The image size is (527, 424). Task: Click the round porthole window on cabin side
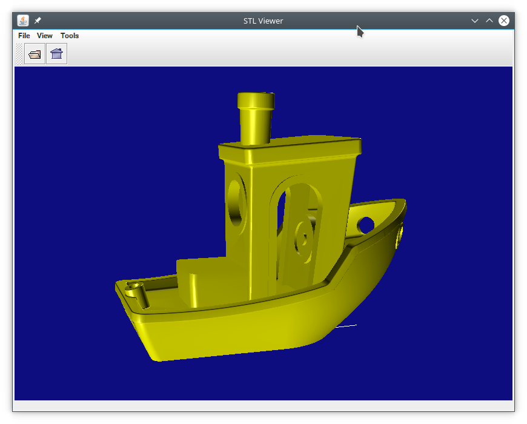pos(237,202)
